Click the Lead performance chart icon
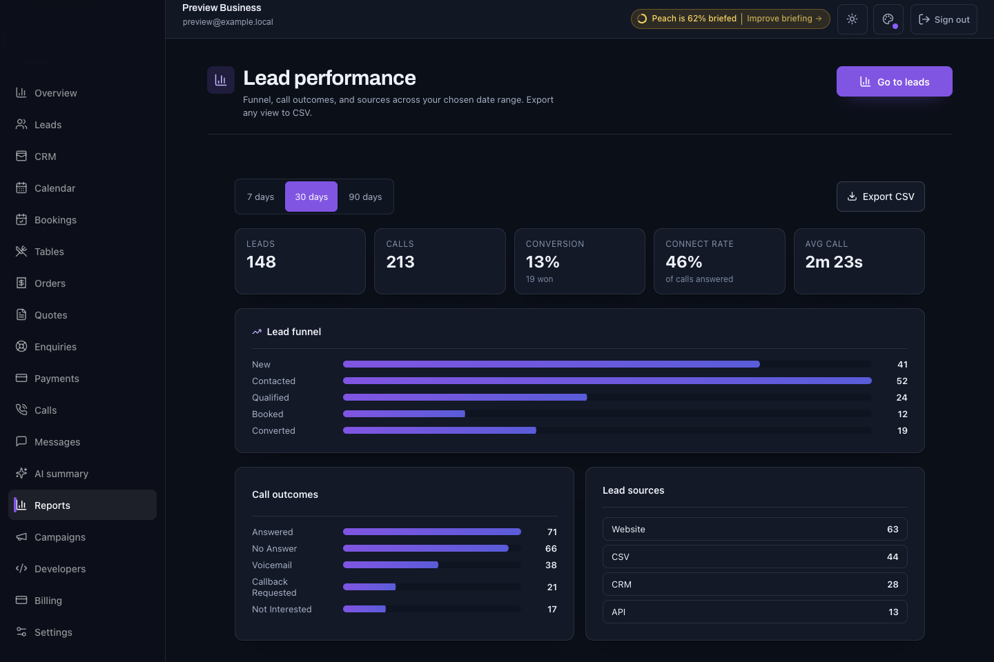994x662 pixels. coord(221,80)
